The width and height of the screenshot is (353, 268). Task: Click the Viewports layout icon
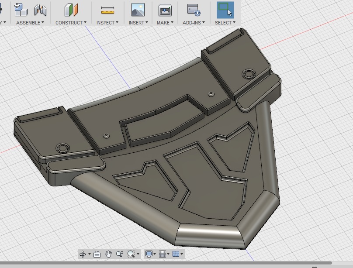[x=176, y=254]
